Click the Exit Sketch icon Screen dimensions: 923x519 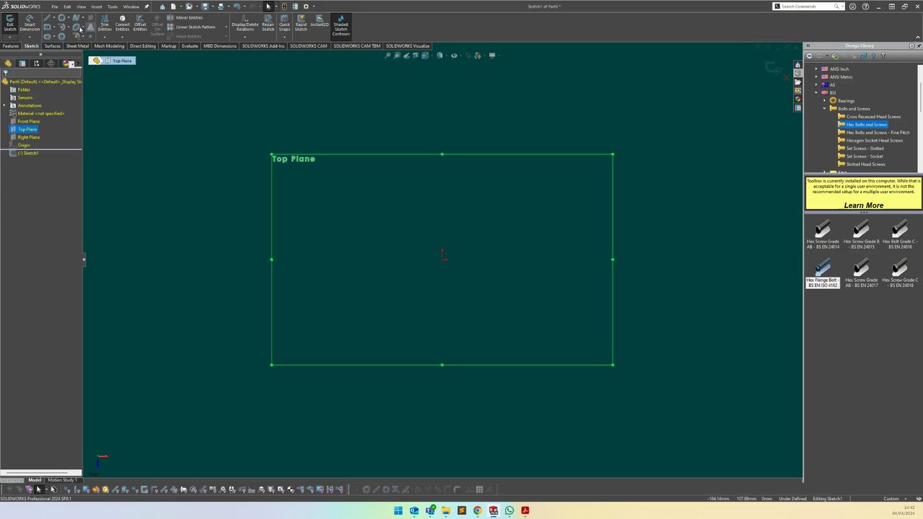(x=10, y=24)
